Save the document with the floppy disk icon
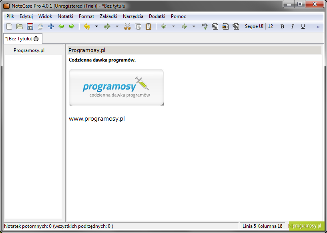Screen dimensions: 327x233 pos(30,26)
